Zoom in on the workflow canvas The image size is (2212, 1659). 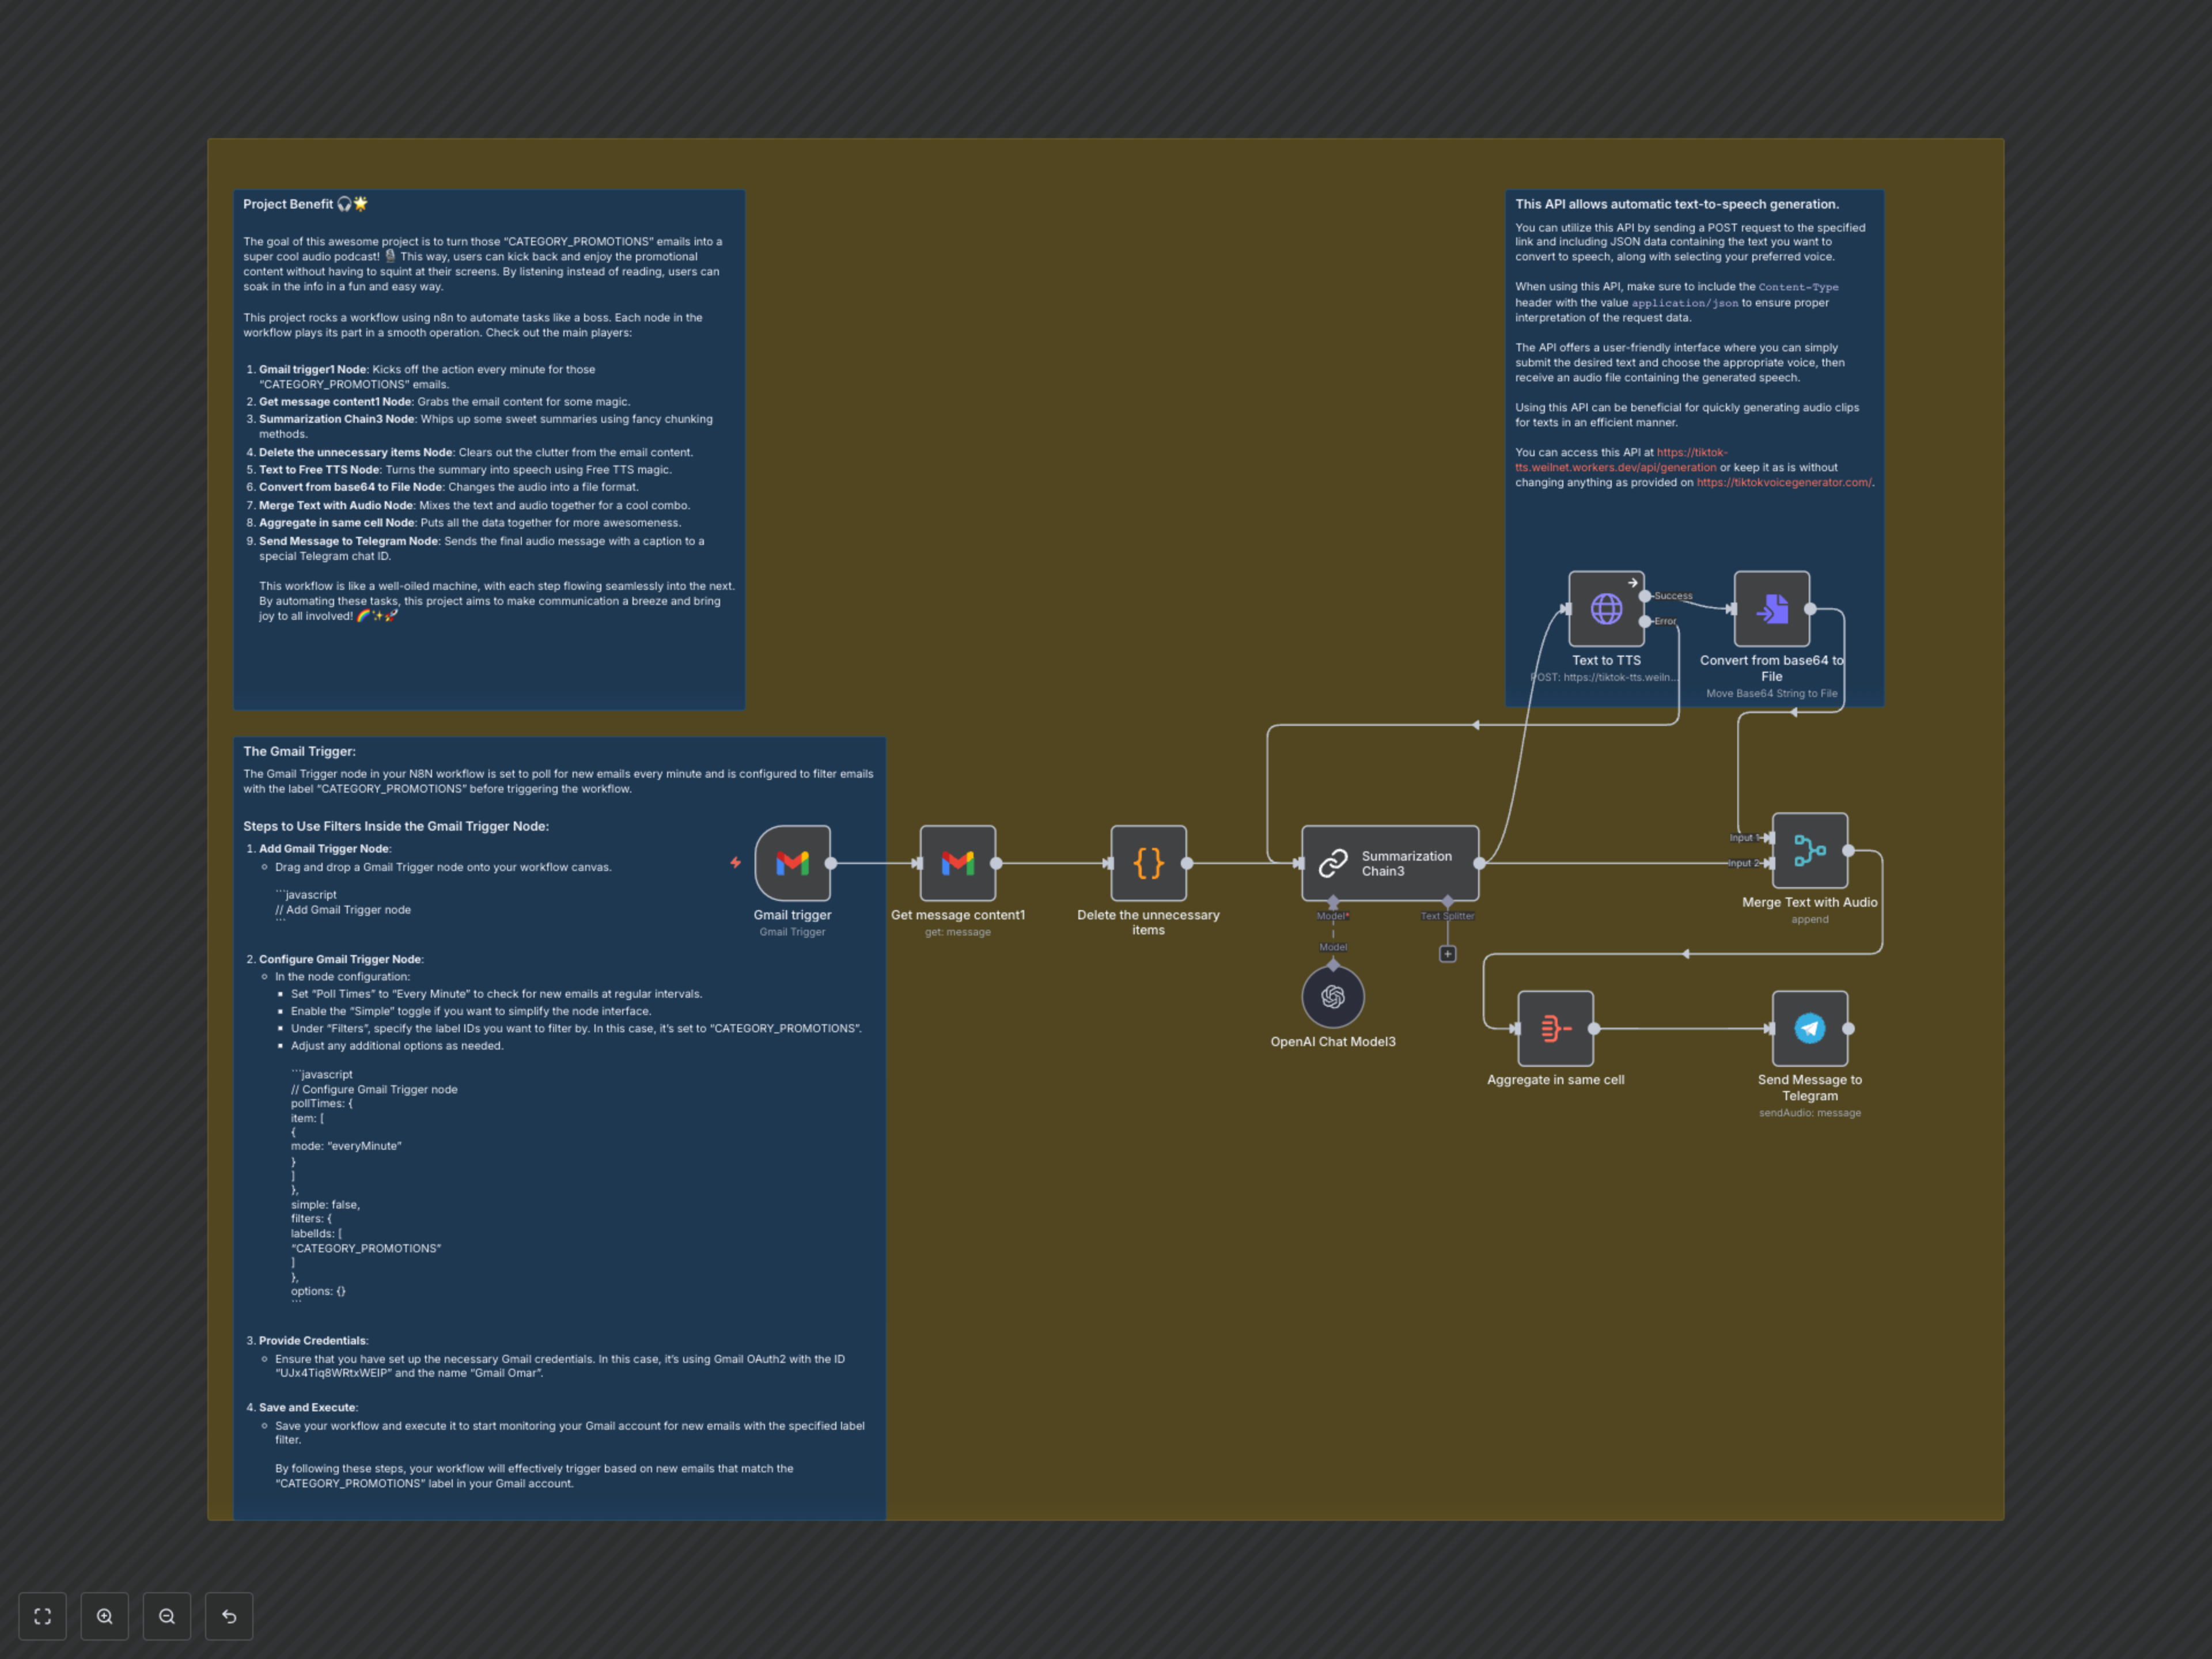pos(104,1616)
